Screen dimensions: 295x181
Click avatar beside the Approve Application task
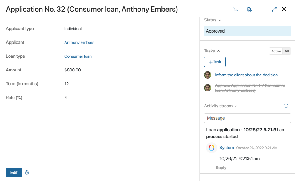[208, 88]
